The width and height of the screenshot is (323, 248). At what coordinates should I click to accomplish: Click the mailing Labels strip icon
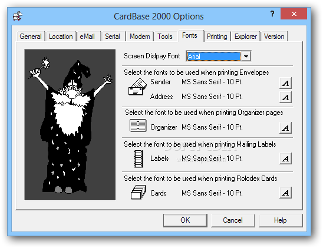pos(139,158)
